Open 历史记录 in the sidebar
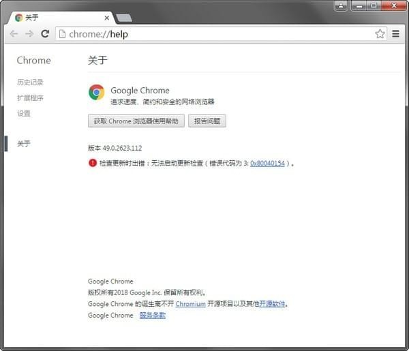 click(30, 82)
